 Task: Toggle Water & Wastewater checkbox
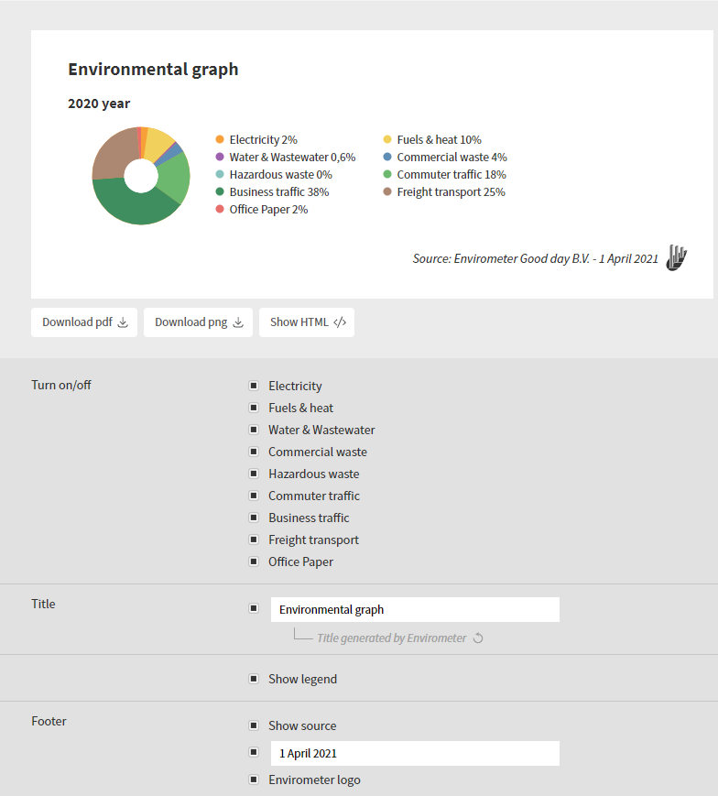[x=254, y=430]
